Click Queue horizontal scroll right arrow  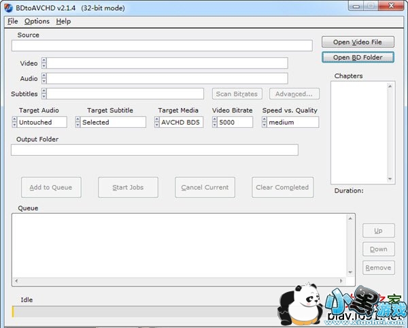pos(341,281)
